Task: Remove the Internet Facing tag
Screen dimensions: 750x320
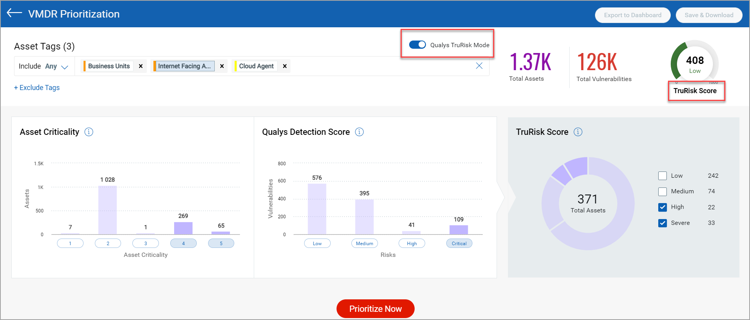Action: [222, 66]
